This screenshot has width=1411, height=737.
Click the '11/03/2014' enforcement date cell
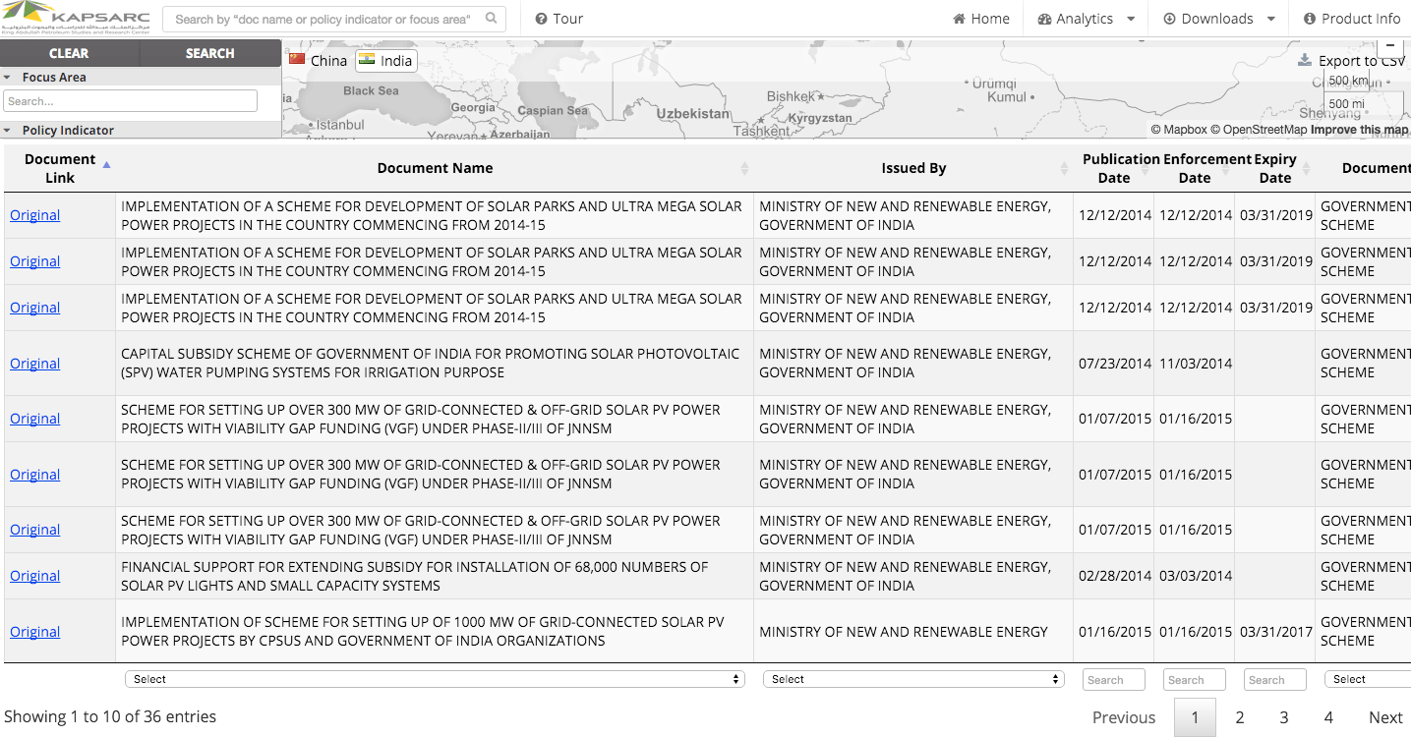point(1195,364)
